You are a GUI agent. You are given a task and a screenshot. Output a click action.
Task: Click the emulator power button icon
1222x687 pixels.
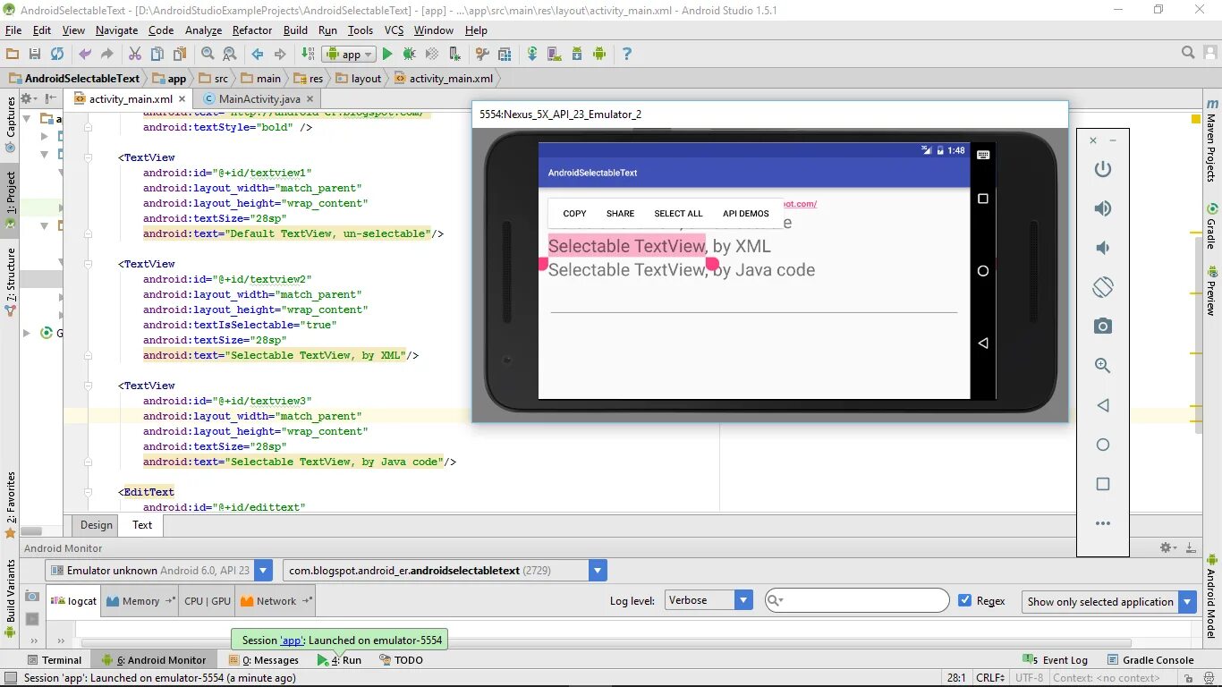1103,169
